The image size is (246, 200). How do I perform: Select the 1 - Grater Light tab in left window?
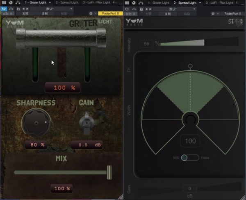tap(36, 2)
